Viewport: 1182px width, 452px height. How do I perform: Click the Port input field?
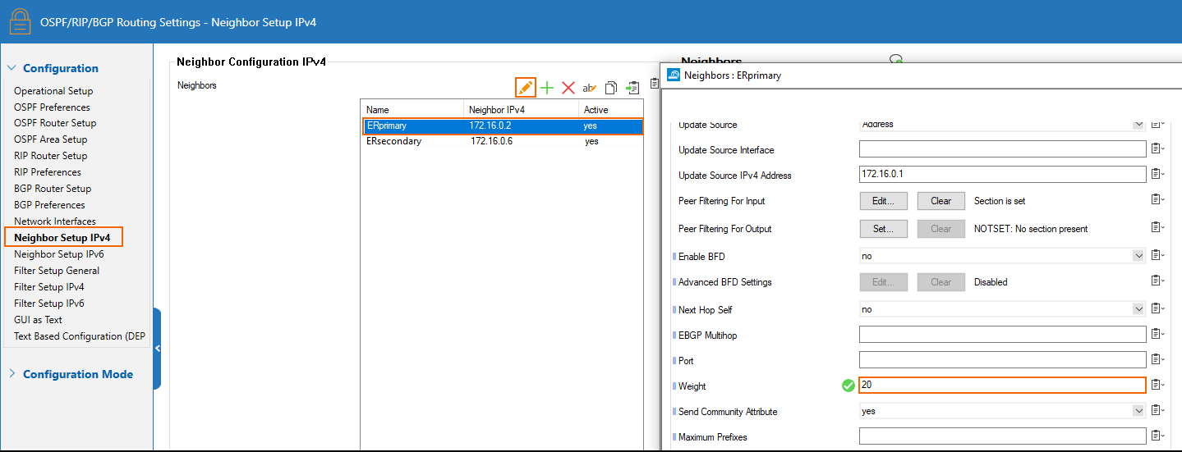pyautogui.click(x=1002, y=360)
